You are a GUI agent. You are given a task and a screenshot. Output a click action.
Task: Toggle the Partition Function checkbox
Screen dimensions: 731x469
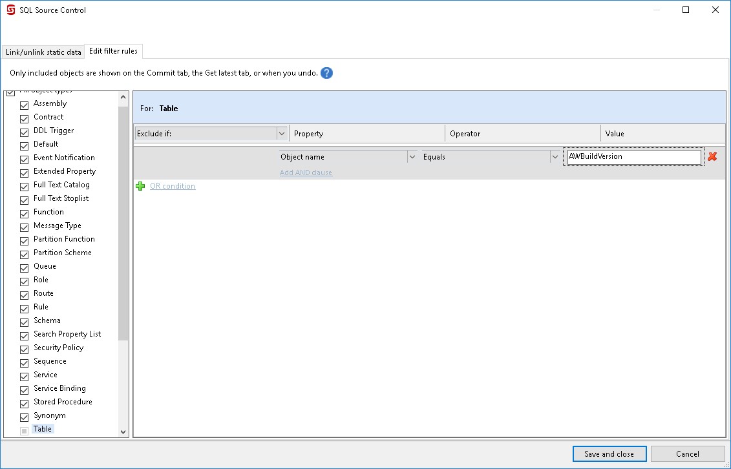click(x=25, y=241)
